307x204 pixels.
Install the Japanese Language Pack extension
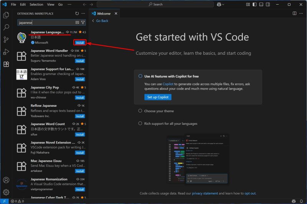tap(80, 42)
